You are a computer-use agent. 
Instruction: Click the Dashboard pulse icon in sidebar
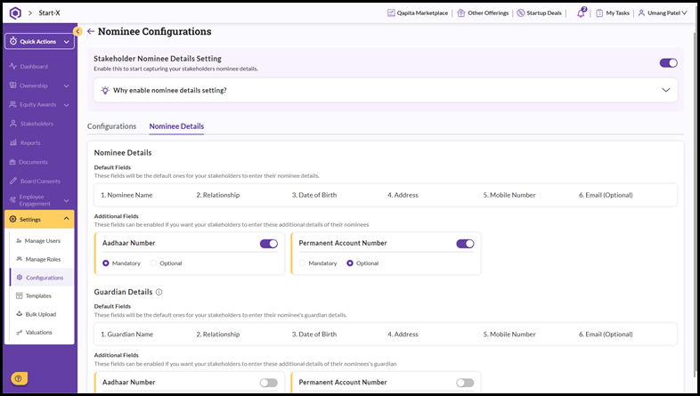(13, 66)
